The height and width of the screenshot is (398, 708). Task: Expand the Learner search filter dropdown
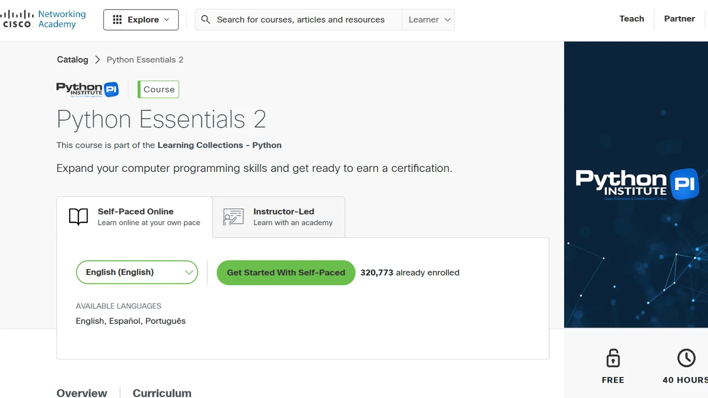pos(429,19)
